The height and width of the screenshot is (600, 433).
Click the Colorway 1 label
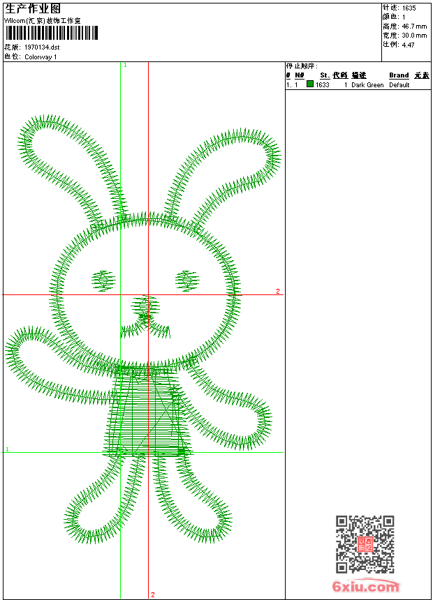pyautogui.click(x=41, y=57)
